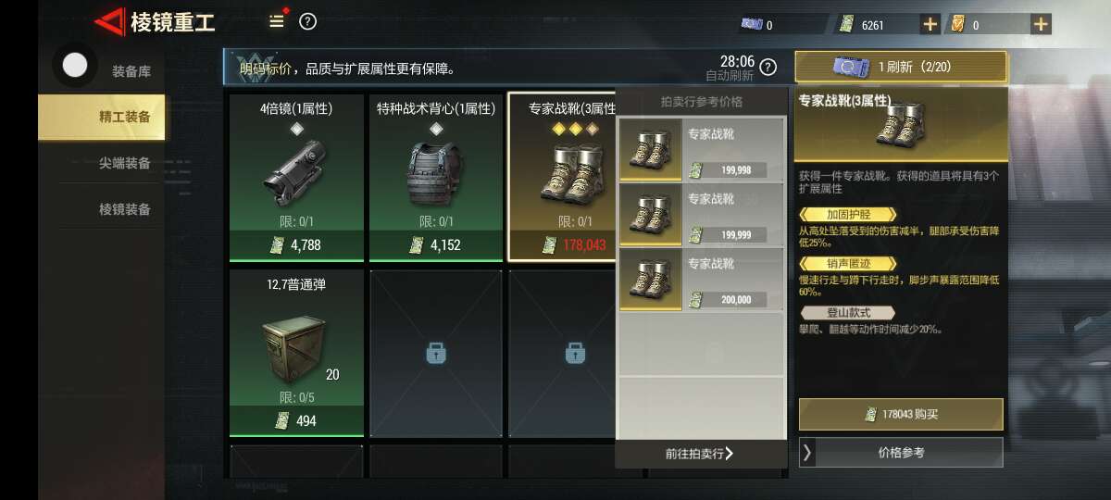This screenshot has width=1111, height=500.
Task: Tap the first locked item slot
Action: point(436,353)
